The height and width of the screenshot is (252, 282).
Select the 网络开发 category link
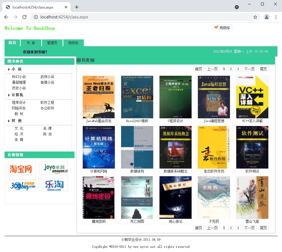pyautogui.click(x=19, y=108)
